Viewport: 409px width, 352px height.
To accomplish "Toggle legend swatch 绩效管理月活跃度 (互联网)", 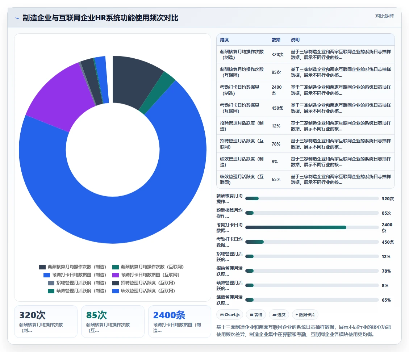I will 116,291.
